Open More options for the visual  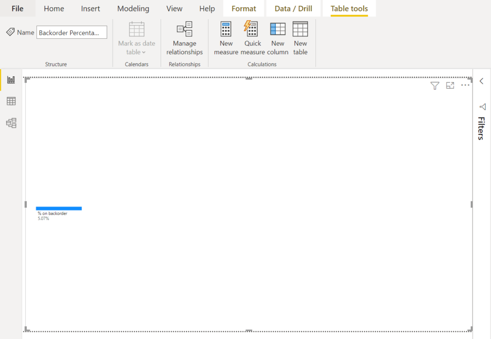(x=465, y=85)
